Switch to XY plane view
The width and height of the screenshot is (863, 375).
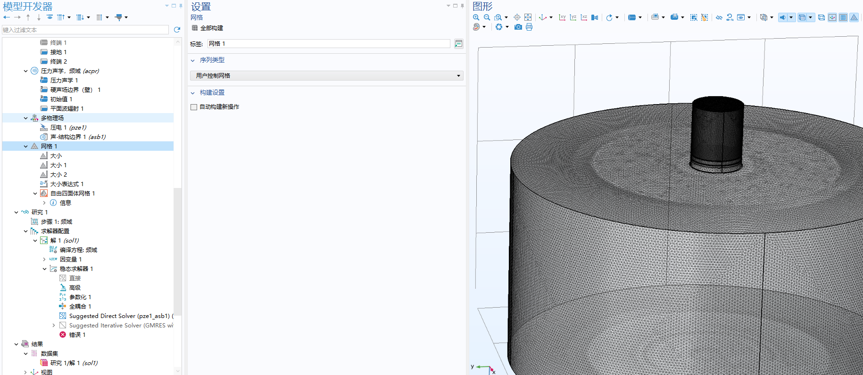(x=562, y=17)
